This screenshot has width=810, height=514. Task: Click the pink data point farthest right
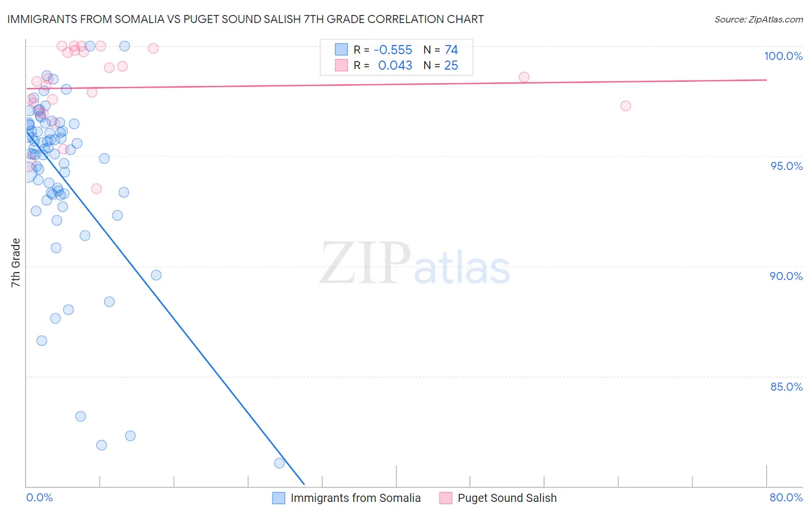pos(626,106)
